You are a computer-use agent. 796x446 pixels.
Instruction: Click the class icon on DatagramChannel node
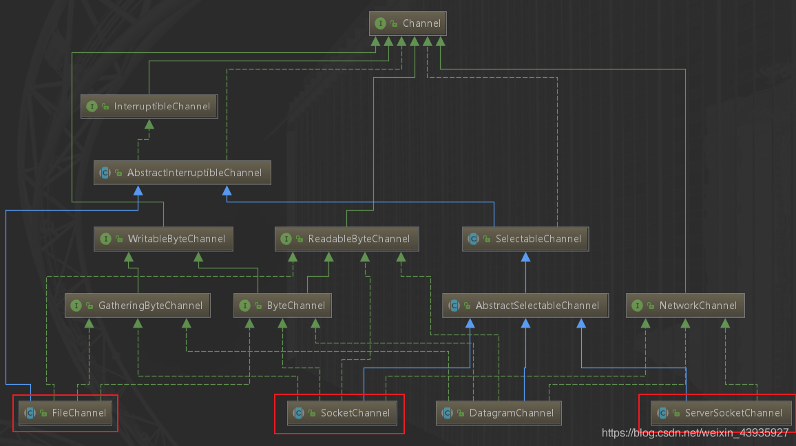pos(447,413)
